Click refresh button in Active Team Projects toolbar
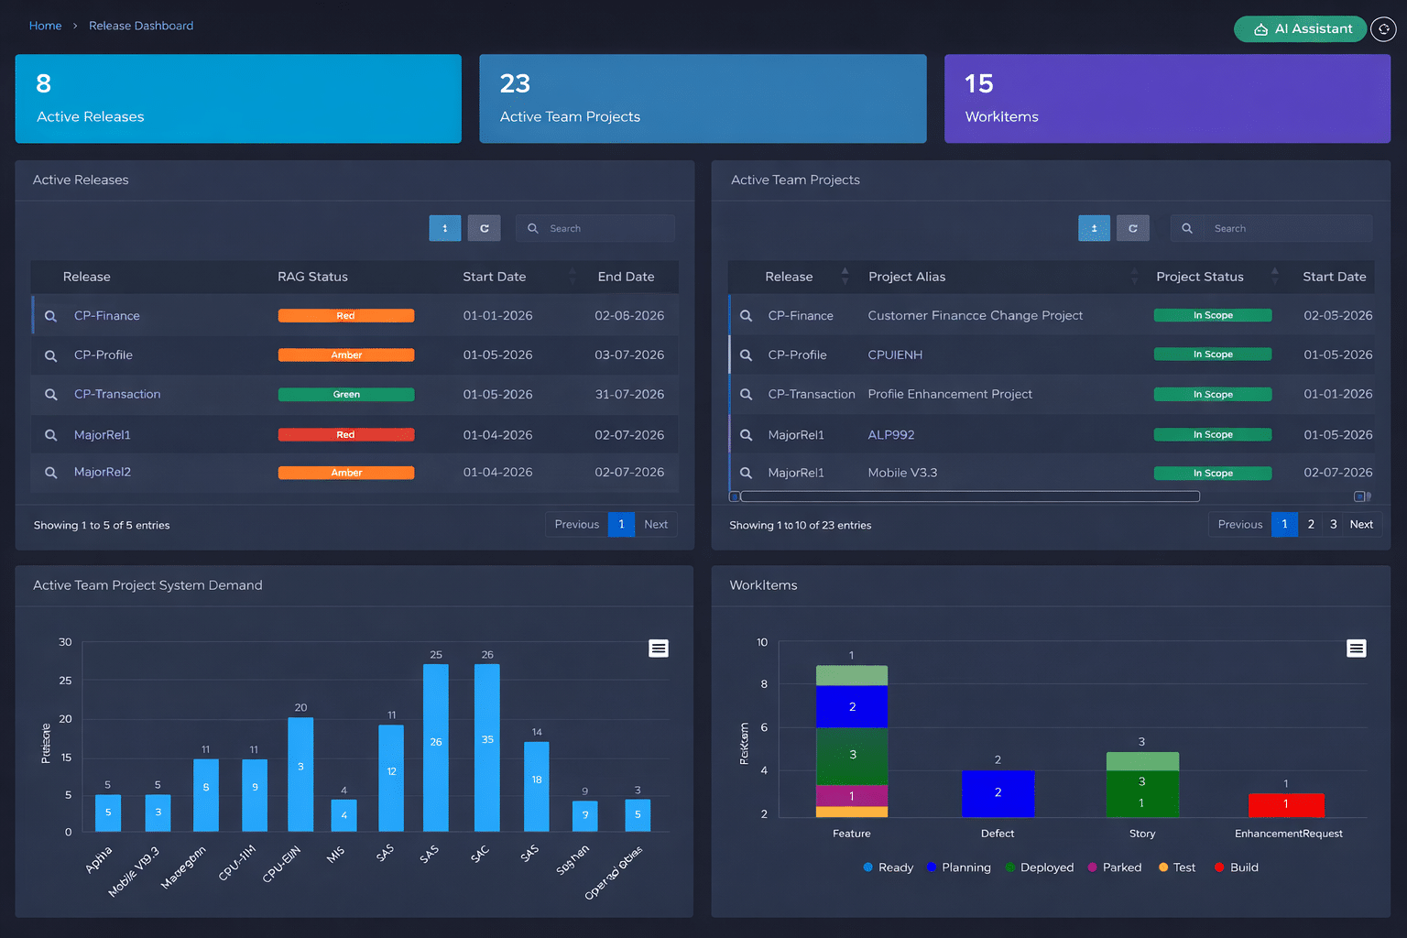 [1132, 228]
